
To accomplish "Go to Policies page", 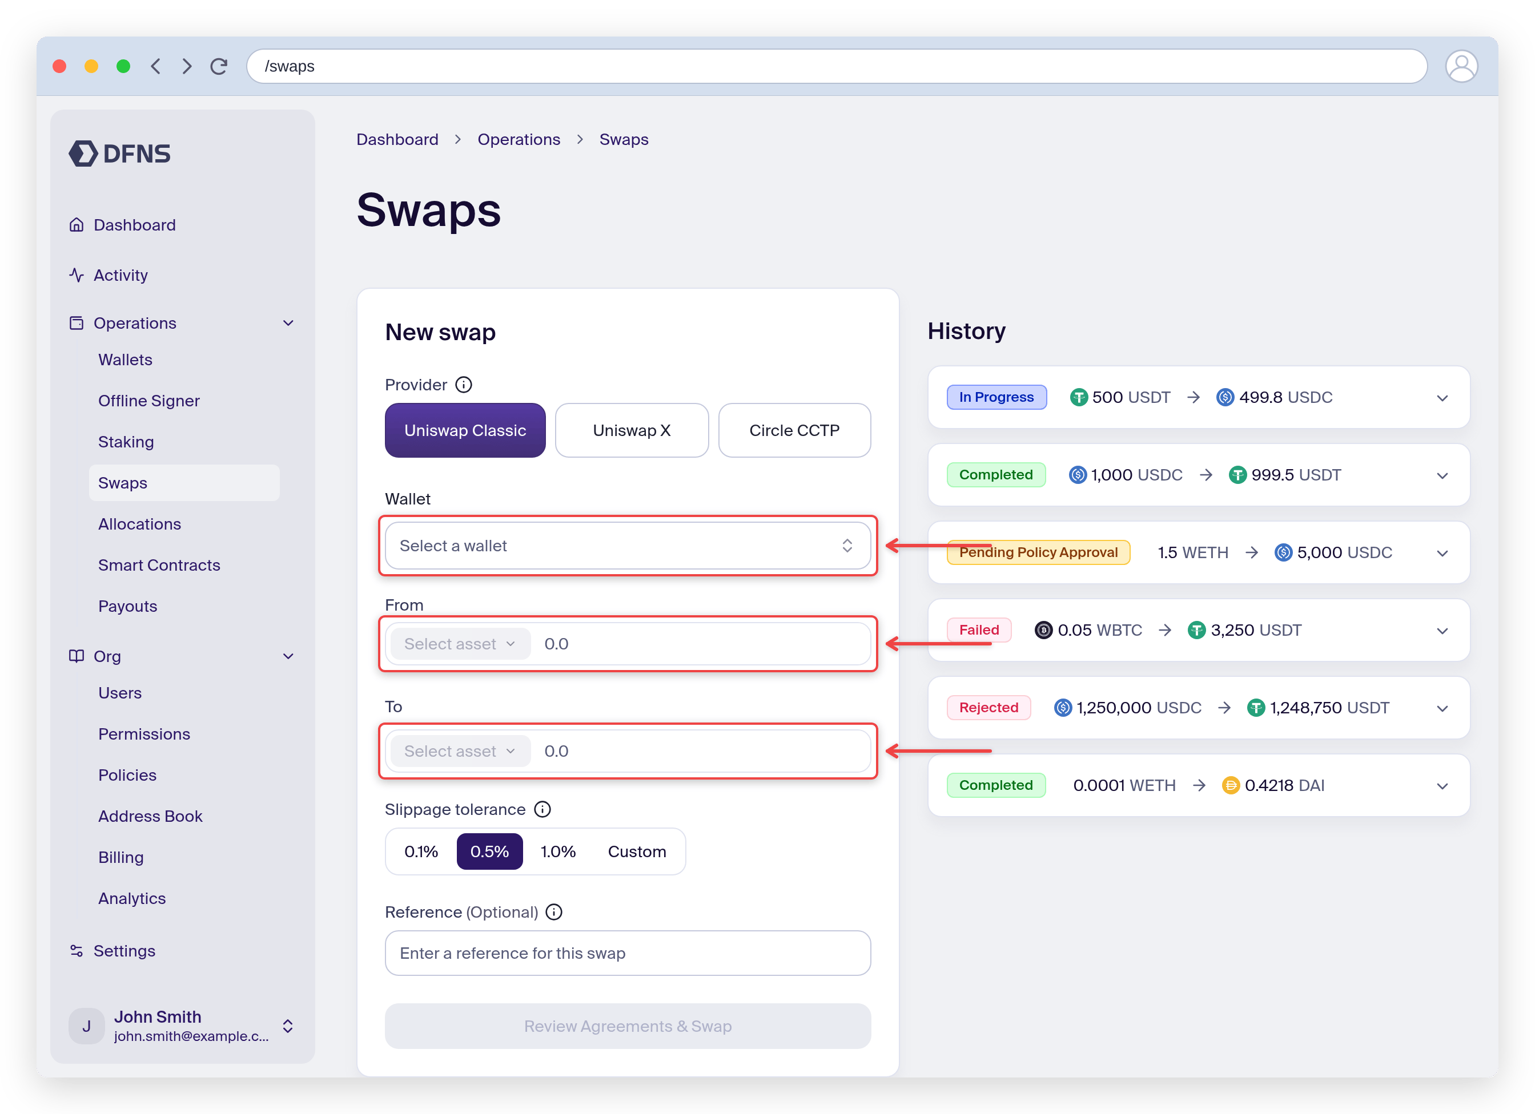I will click(127, 775).
